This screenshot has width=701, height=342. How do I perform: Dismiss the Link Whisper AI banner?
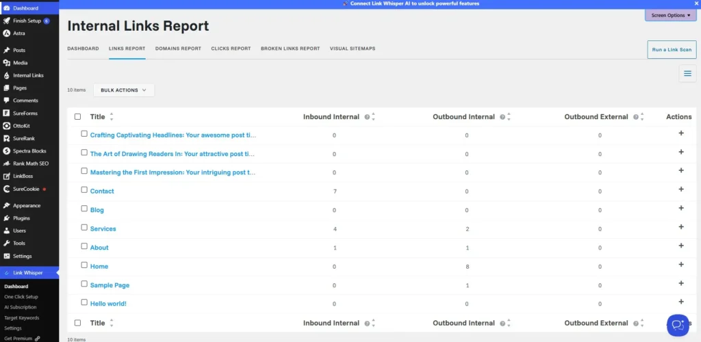(x=696, y=3)
